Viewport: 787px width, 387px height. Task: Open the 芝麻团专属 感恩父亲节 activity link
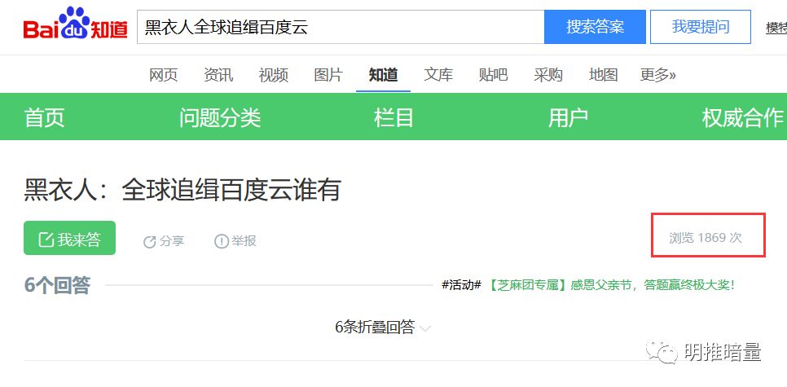[x=612, y=285]
